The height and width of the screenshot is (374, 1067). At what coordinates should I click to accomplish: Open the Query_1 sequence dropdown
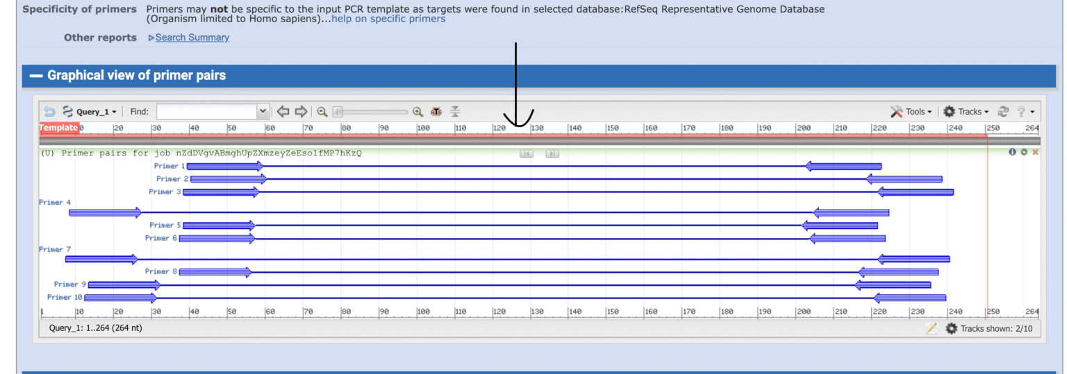(90, 112)
